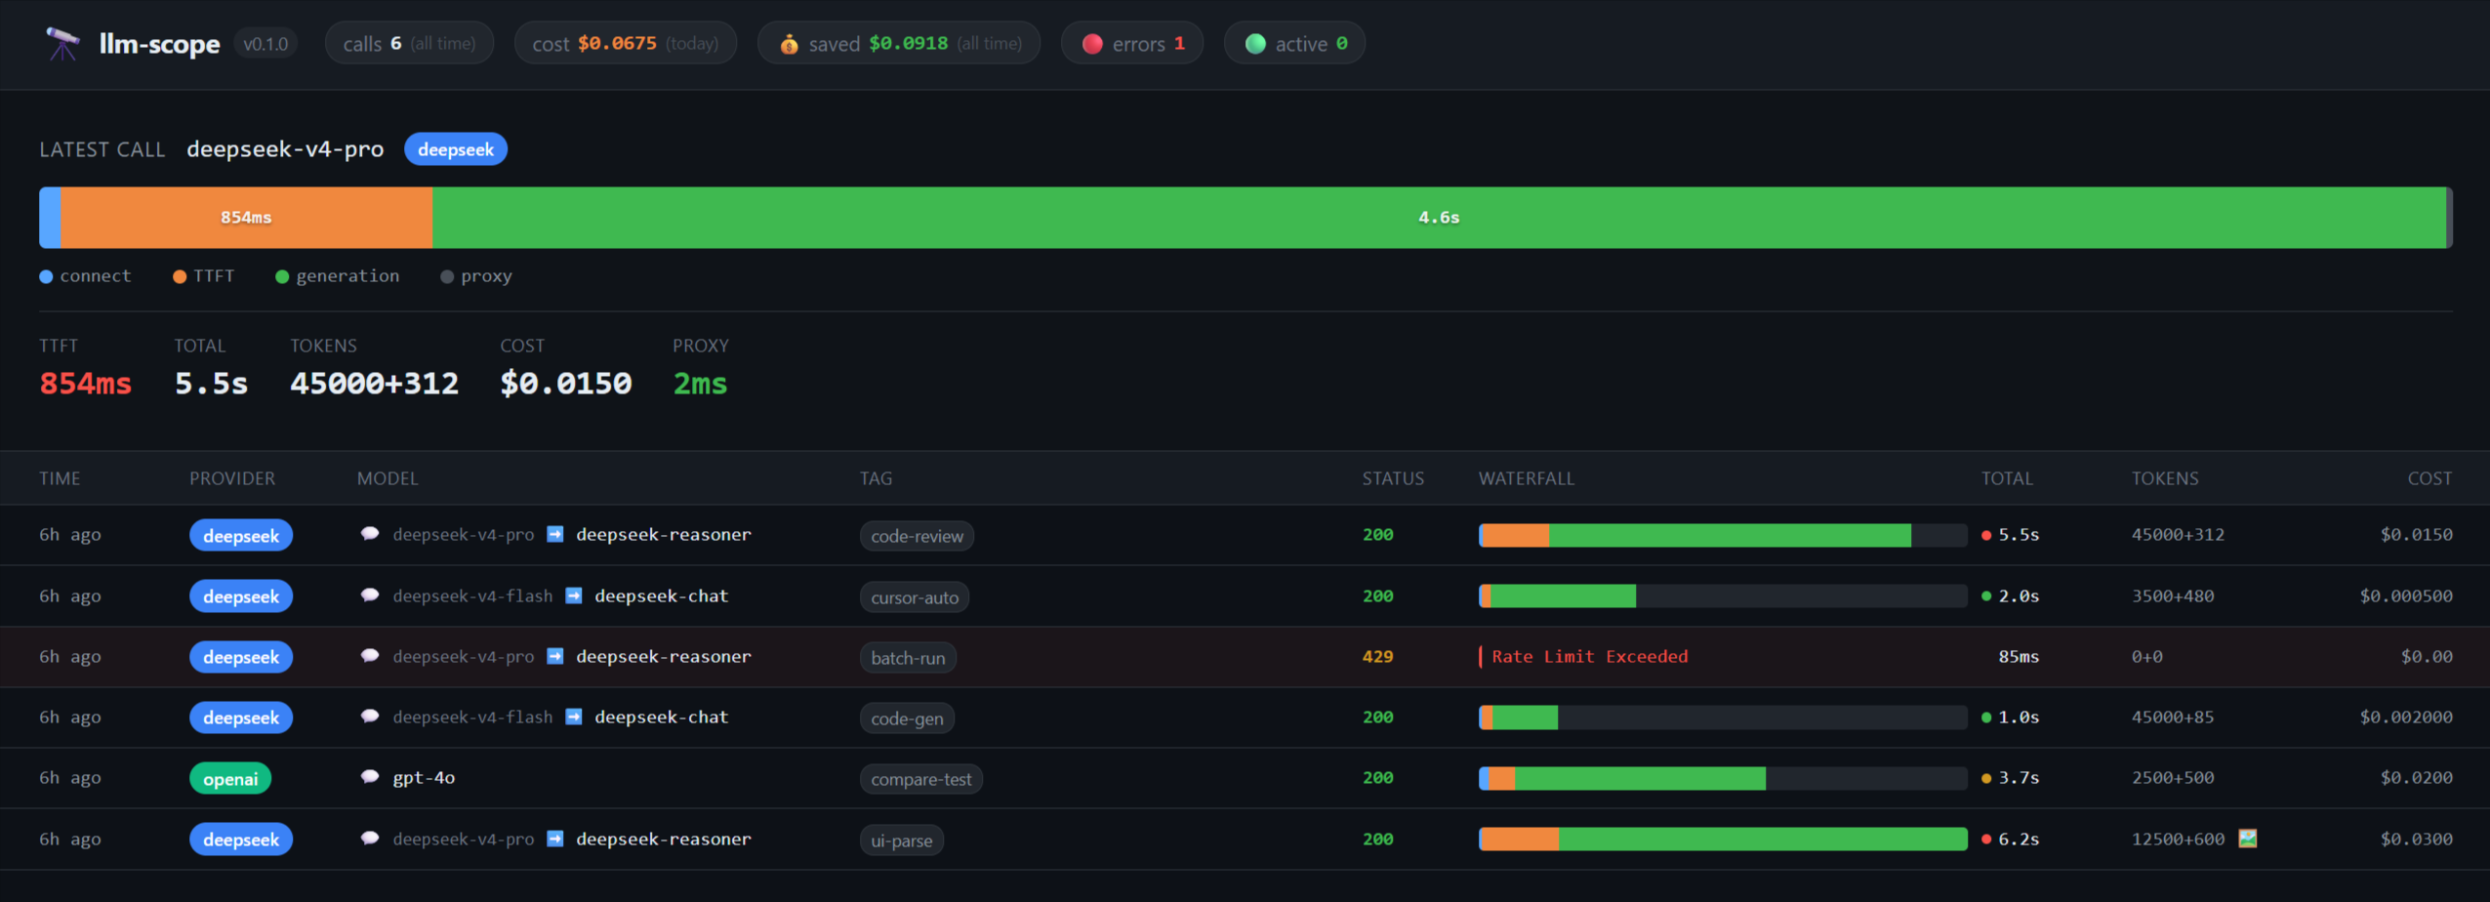Screen dimensions: 2490x902
Task: Click the calls 6 all time pill
Action: coord(409,44)
